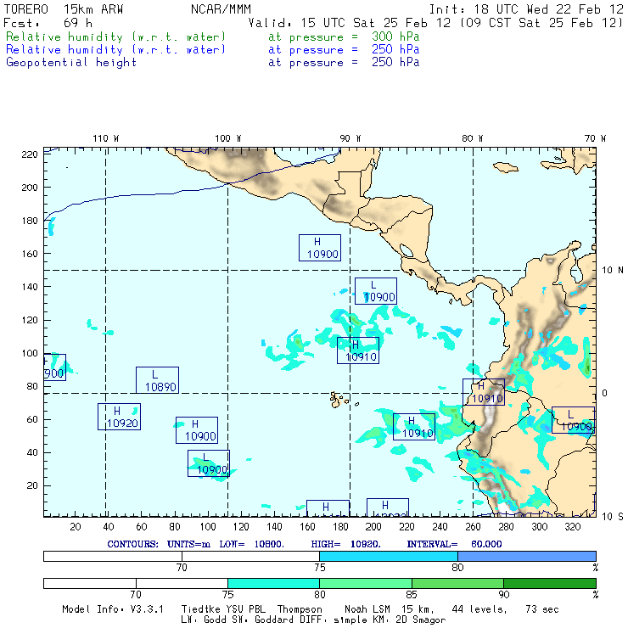Click lower color bar light green 80–85% segment
Image resolution: width=628 pixels, height=628 pixels.
tap(366, 583)
